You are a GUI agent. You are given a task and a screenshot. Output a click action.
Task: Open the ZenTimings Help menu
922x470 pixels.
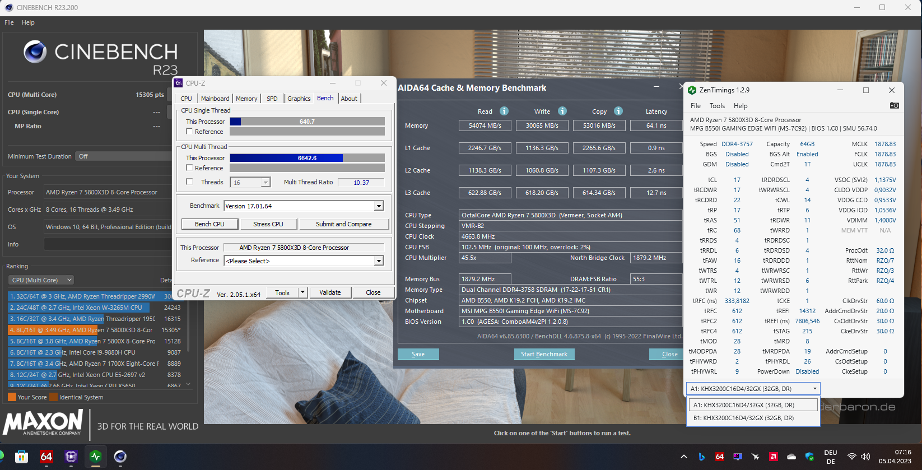(741, 105)
